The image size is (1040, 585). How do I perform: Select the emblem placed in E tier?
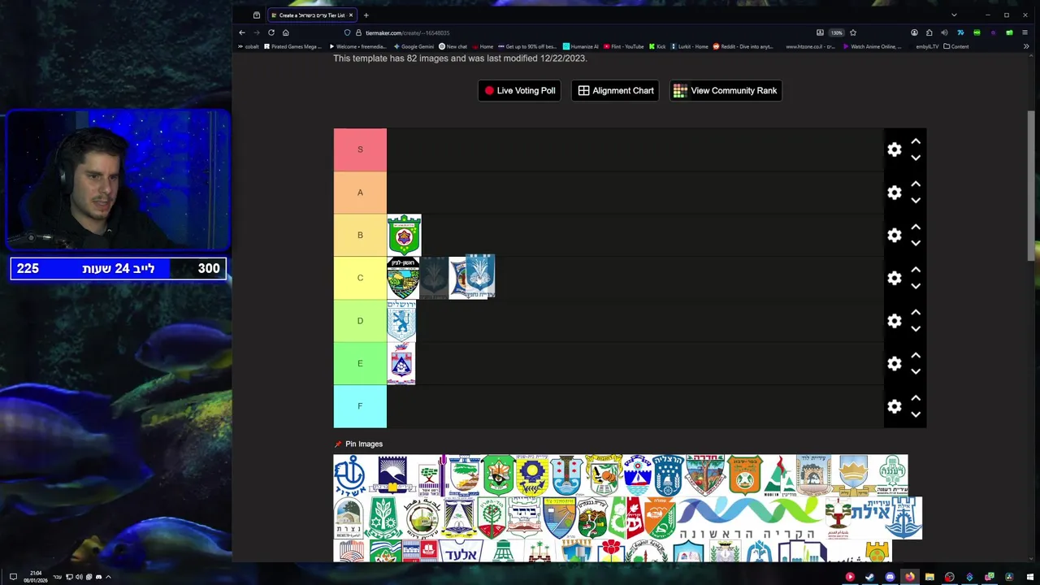(401, 363)
